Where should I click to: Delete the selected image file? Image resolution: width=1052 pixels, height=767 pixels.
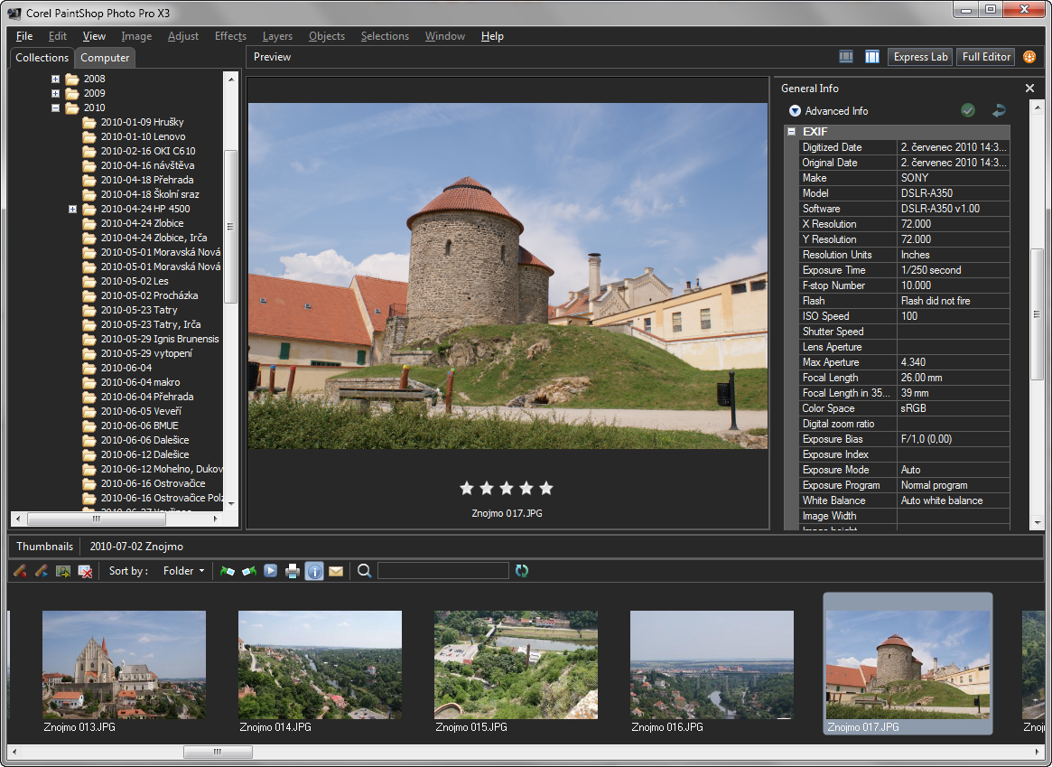pos(85,570)
